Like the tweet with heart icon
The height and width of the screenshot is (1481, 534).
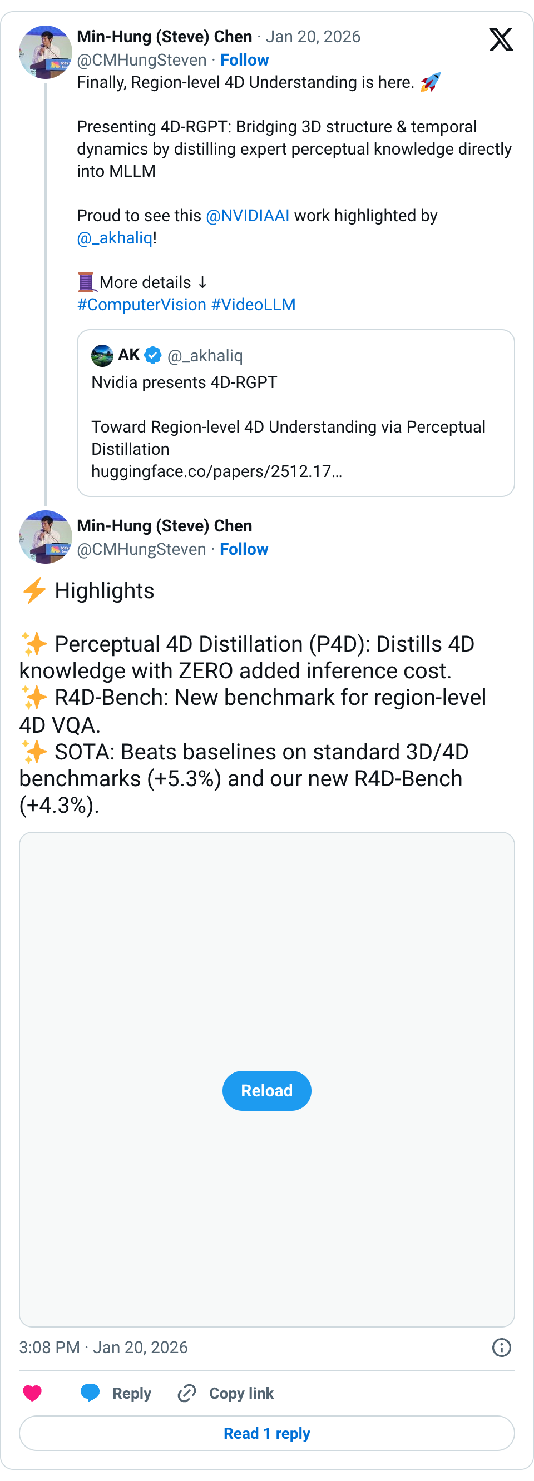click(32, 1393)
